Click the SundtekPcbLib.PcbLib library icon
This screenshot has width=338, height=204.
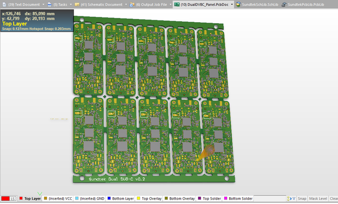coord(284,4)
